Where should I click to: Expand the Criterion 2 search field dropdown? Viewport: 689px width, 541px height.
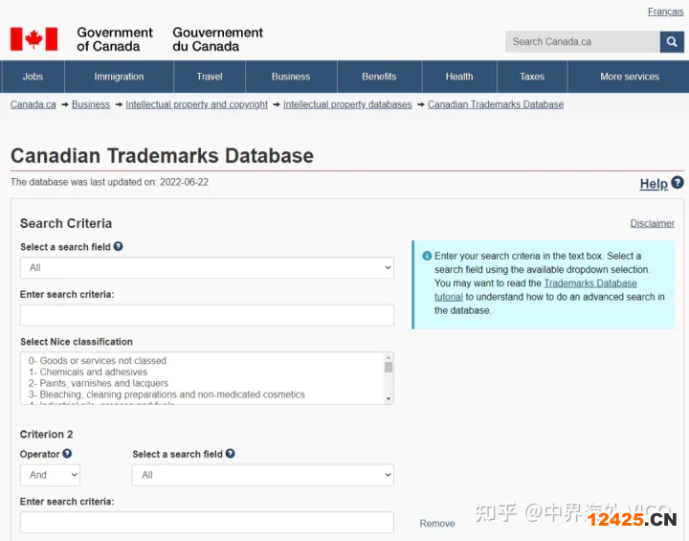[x=262, y=475]
